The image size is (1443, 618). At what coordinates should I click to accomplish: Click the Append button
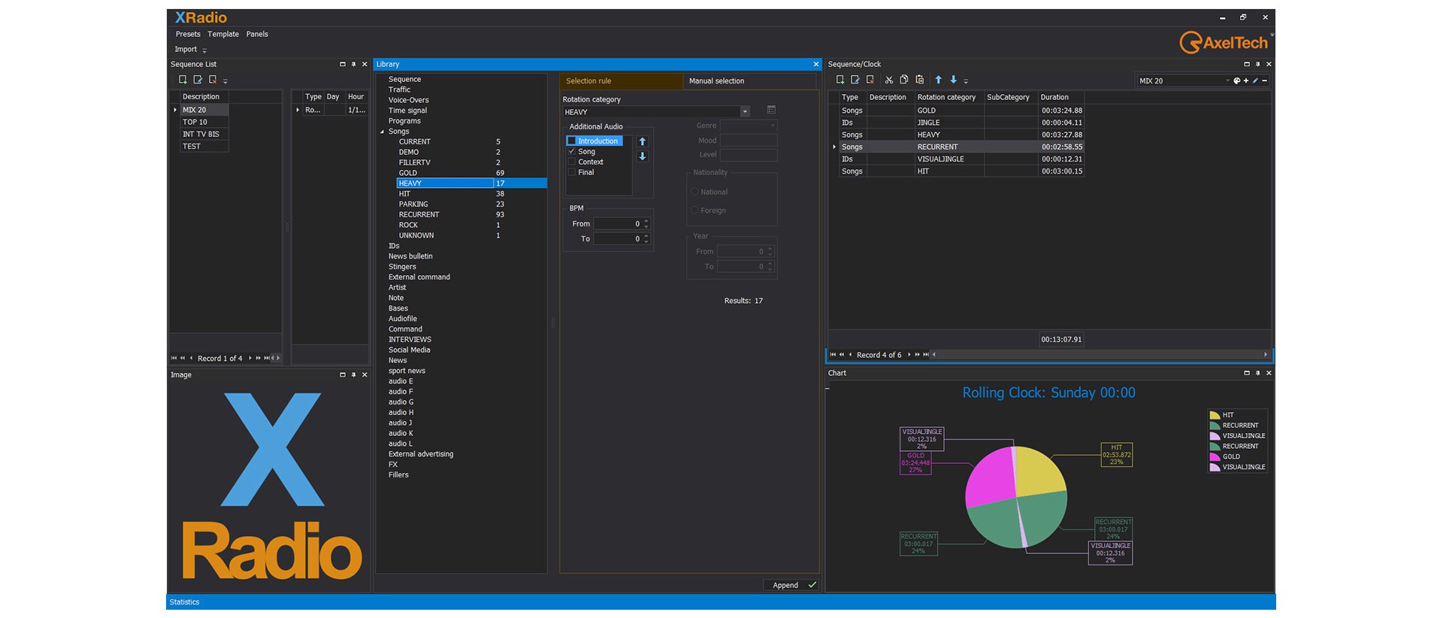tap(793, 585)
